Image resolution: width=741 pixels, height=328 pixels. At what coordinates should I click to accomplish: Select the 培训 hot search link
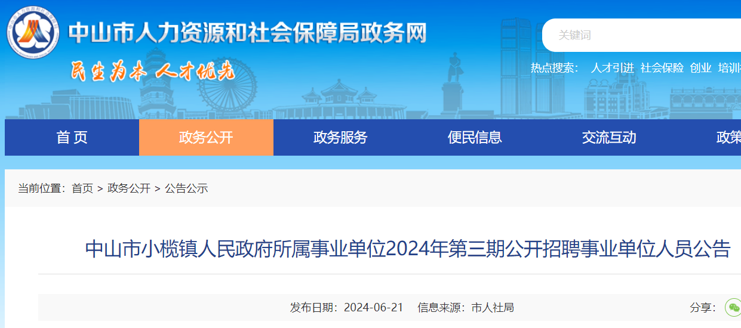[x=729, y=68]
